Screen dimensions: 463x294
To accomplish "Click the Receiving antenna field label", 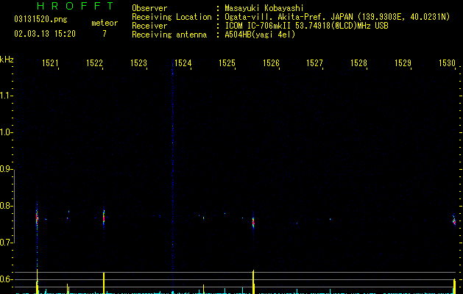I will [x=169, y=35].
